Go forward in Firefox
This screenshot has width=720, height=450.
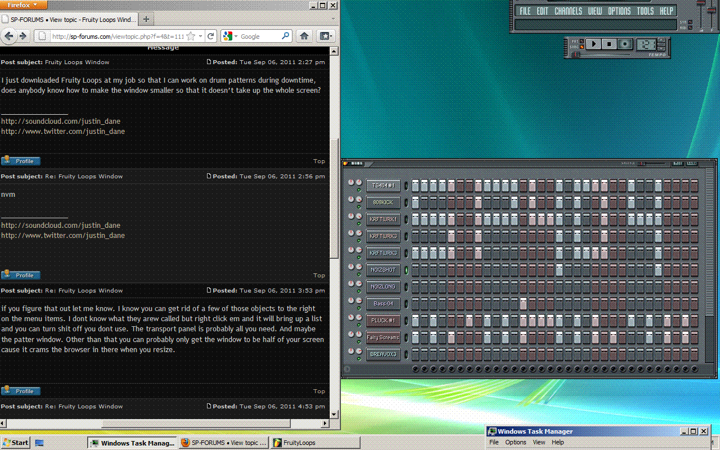coord(23,36)
